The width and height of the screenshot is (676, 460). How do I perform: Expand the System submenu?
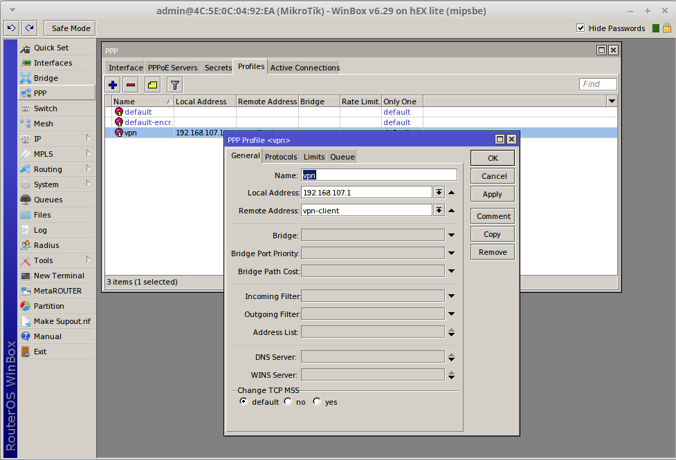point(88,183)
